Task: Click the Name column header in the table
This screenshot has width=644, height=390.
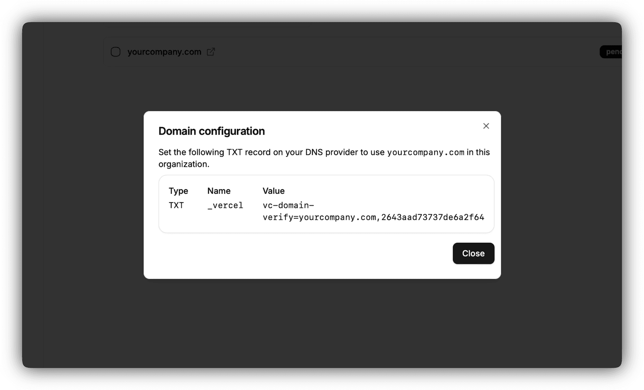Action: (219, 191)
